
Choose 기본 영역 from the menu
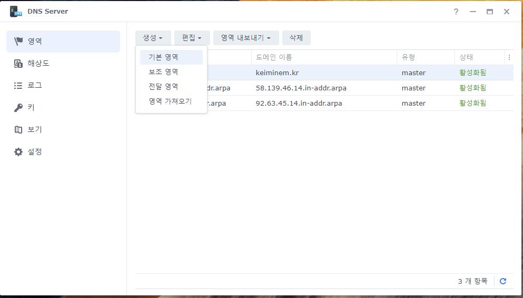tap(163, 57)
